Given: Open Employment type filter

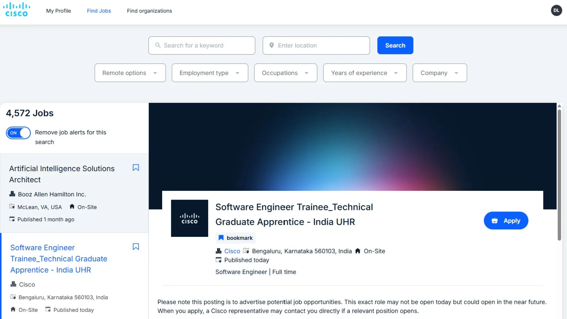Looking at the screenshot, I should tap(210, 73).
